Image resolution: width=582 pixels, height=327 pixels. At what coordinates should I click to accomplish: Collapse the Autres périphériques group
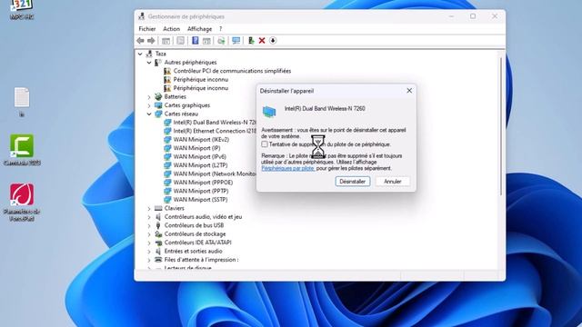(x=149, y=63)
